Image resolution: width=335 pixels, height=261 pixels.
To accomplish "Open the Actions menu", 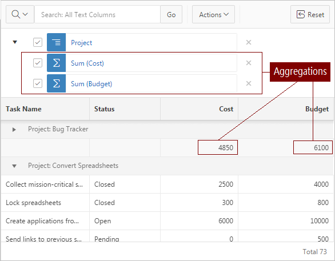I will 213,14.
